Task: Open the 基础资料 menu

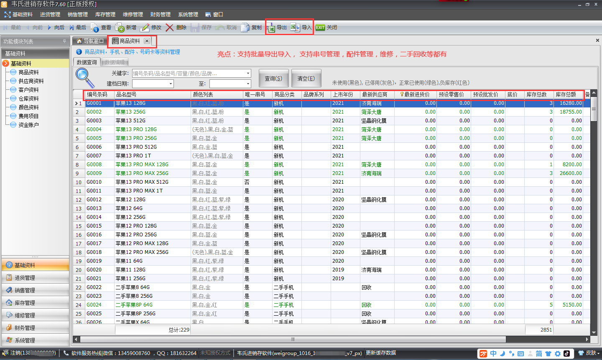Action: 18,15
